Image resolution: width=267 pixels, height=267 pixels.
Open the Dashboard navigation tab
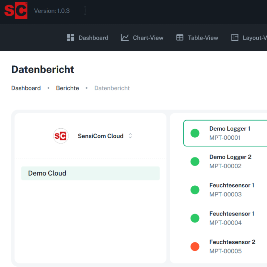93,38
